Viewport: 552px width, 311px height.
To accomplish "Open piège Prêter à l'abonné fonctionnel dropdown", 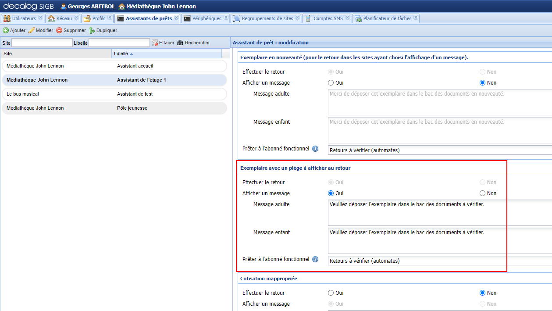I will click(x=438, y=261).
